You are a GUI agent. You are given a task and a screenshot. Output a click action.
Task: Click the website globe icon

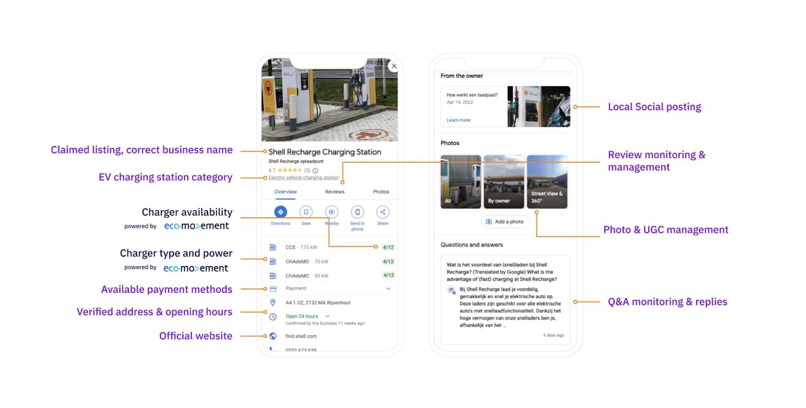pos(273,336)
